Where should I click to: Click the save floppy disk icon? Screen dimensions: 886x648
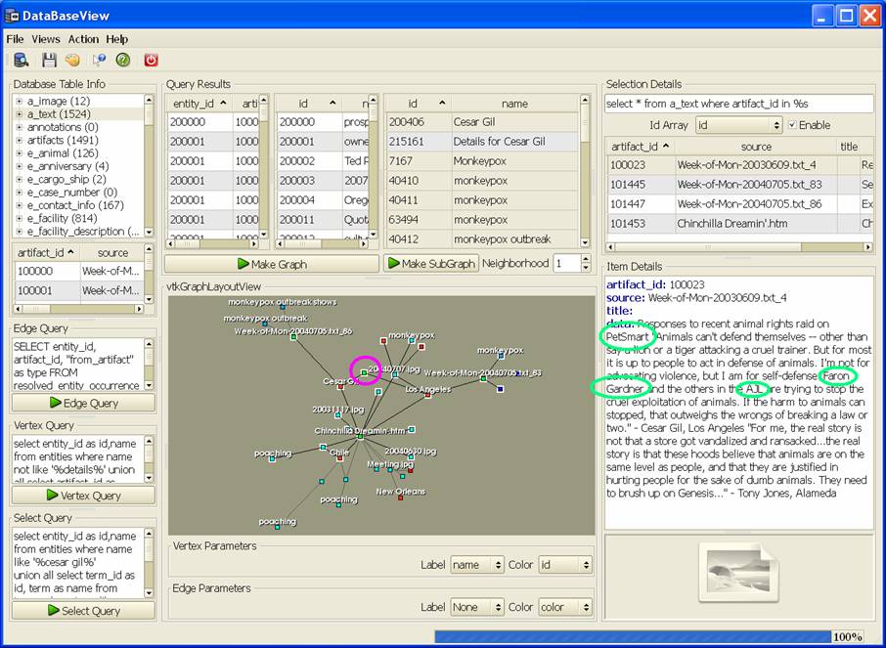click(49, 60)
